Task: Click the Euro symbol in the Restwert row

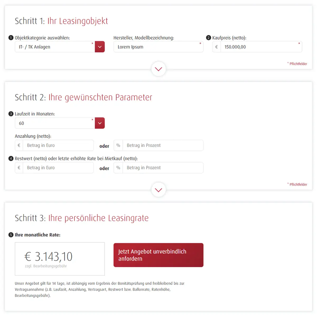Action: tap(19, 168)
